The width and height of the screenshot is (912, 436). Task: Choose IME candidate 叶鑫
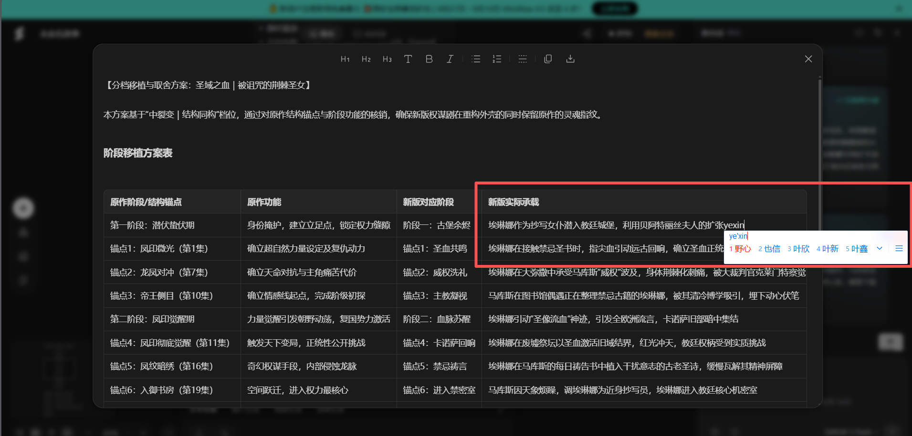point(857,249)
